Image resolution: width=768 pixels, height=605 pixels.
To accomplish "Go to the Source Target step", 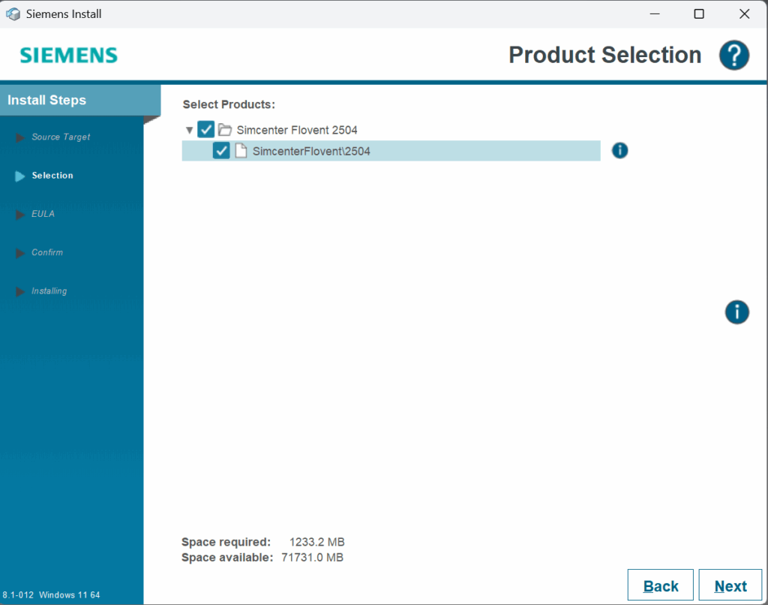I will click(60, 137).
